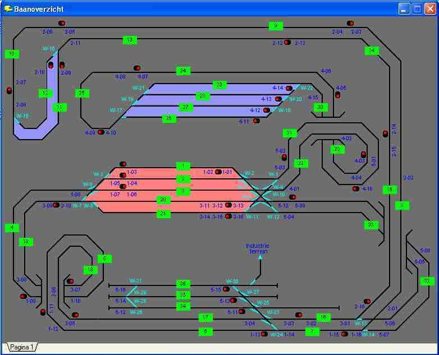The width and height of the screenshot is (439, 355).
Task: Select the red signal next to 4-11
Action: (x=256, y=121)
